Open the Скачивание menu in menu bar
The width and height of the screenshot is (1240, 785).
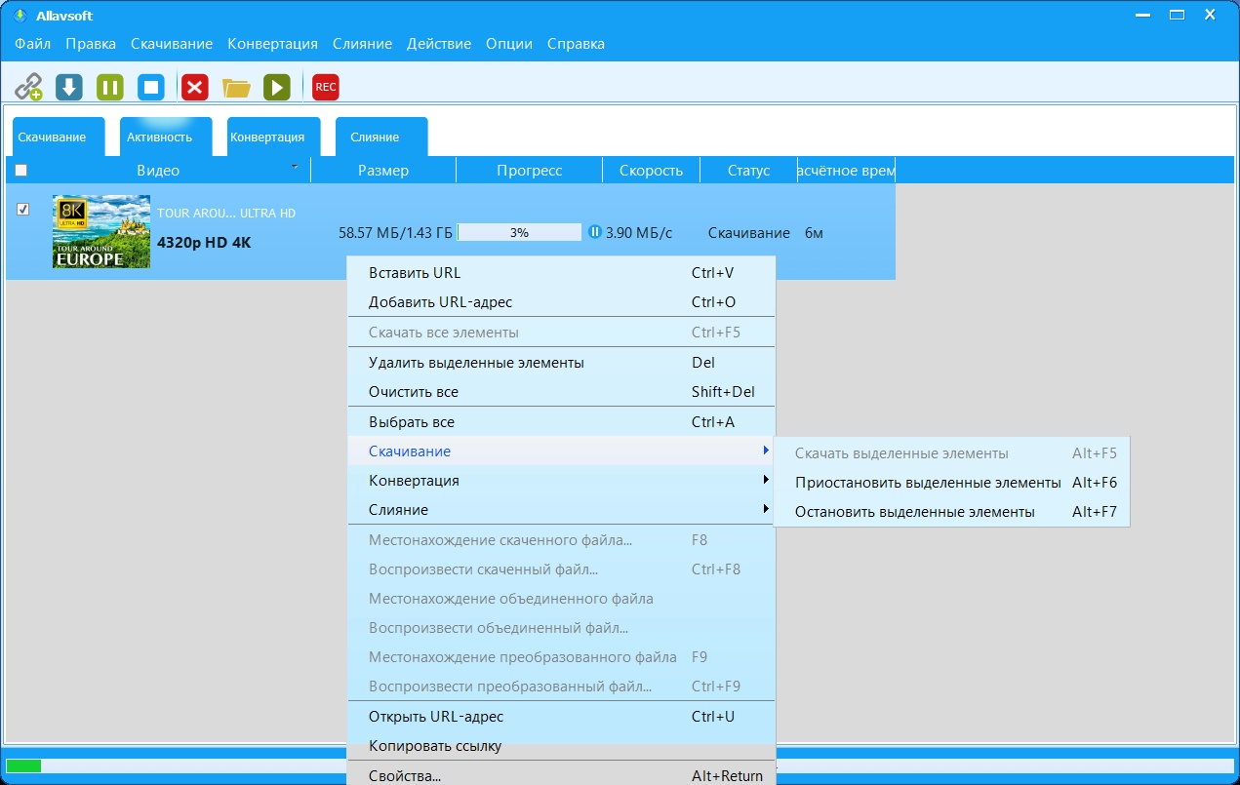[172, 44]
